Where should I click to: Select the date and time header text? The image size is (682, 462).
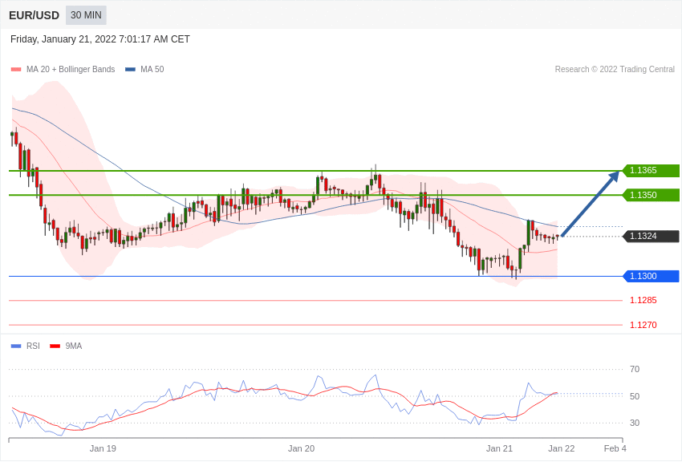tap(100, 39)
